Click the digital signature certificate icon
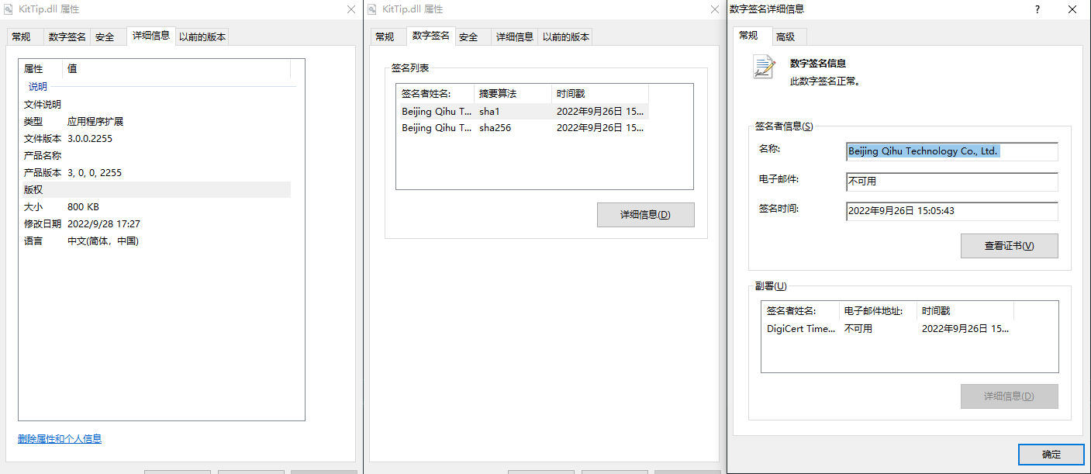The height and width of the screenshot is (474, 1091). (x=764, y=67)
